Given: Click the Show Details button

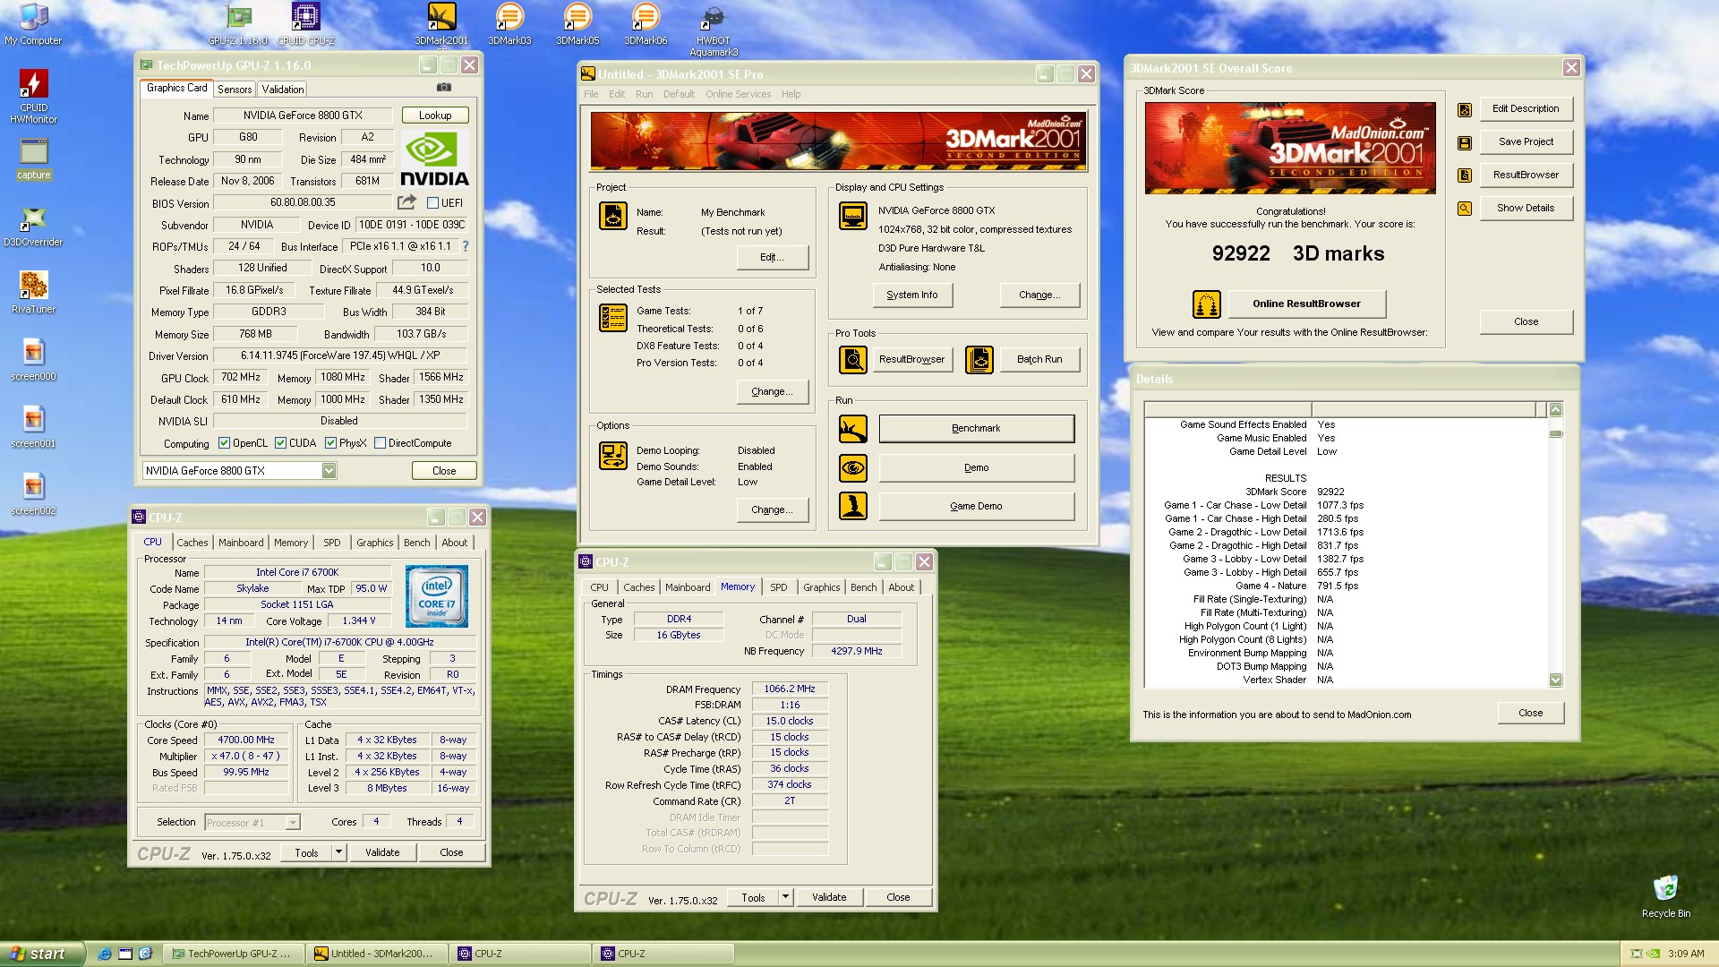Looking at the screenshot, I should click(x=1526, y=208).
